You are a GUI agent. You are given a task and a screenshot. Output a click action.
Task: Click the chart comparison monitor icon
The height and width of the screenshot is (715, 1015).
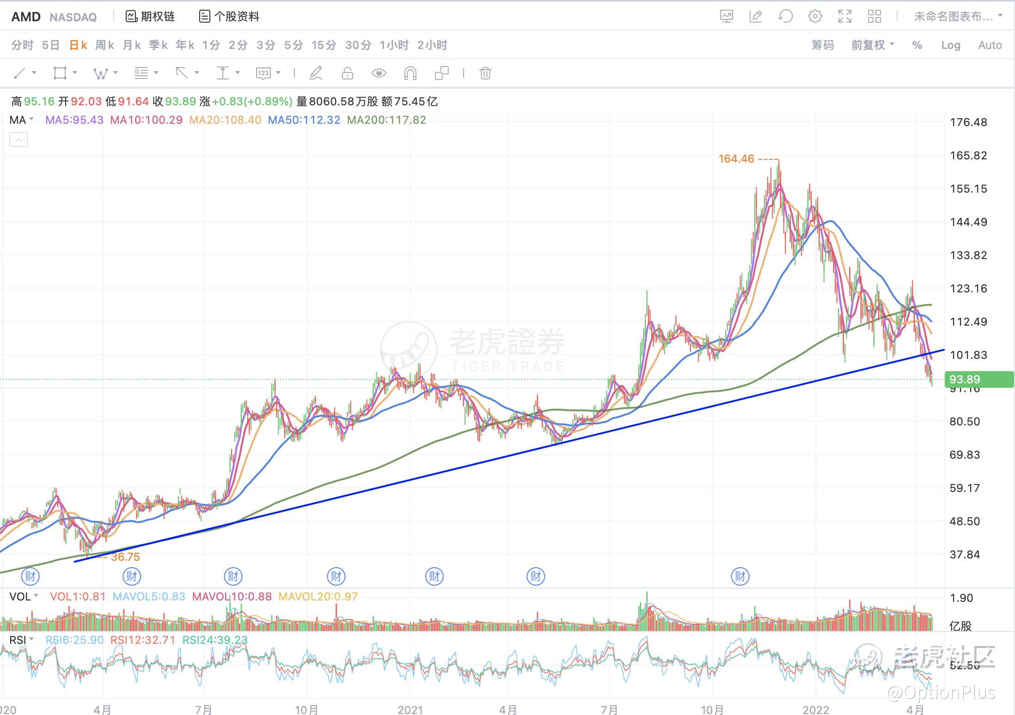[727, 17]
